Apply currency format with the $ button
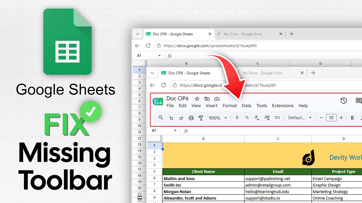362x203 pixels. pos(237,118)
